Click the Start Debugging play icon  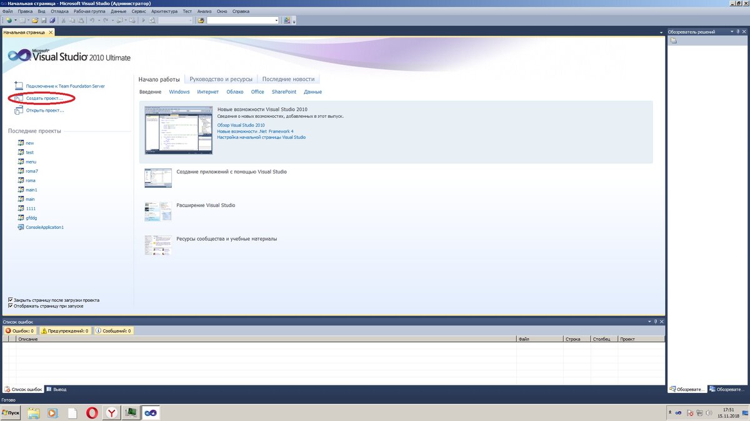pyautogui.click(x=144, y=20)
